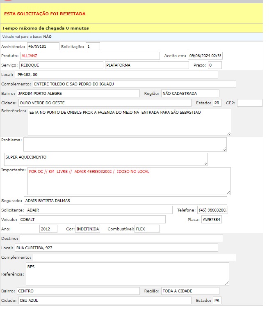This screenshot has width=276, height=315.
Task: Select the Solicitação field
Action: pos(92,46)
